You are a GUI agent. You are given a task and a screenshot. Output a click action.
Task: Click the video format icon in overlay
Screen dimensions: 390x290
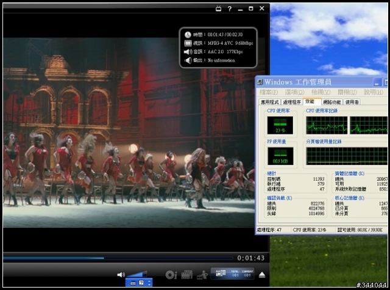pyautogui.click(x=188, y=43)
